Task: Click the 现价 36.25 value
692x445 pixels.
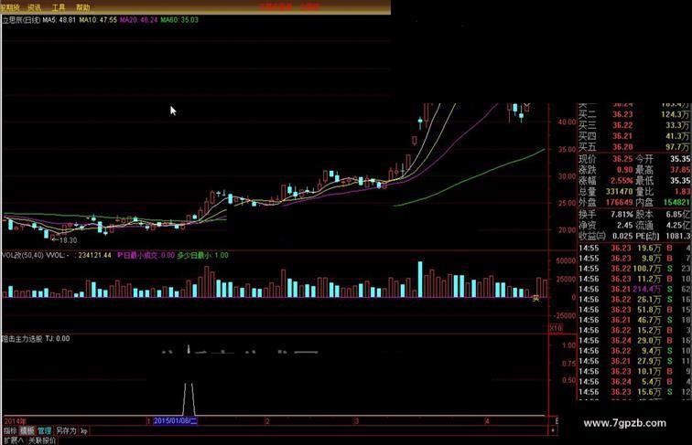Action: [622, 159]
